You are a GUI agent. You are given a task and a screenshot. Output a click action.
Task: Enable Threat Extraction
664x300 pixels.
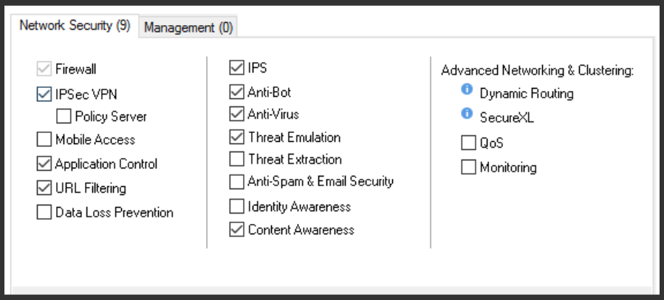pos(236,159)
